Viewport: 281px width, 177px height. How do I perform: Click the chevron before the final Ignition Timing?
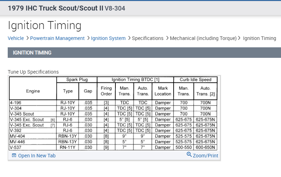[x=240, y=38]
